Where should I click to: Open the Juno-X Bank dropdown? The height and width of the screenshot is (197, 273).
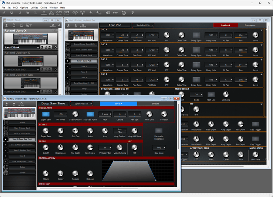[x=22, y=47]
